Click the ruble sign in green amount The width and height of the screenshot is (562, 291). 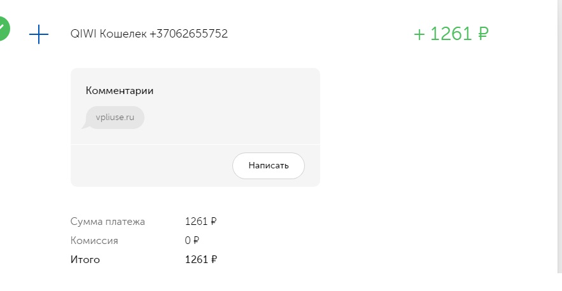(483, 34)
